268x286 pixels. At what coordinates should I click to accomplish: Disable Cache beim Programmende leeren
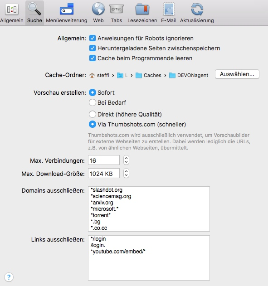(93, 58)
